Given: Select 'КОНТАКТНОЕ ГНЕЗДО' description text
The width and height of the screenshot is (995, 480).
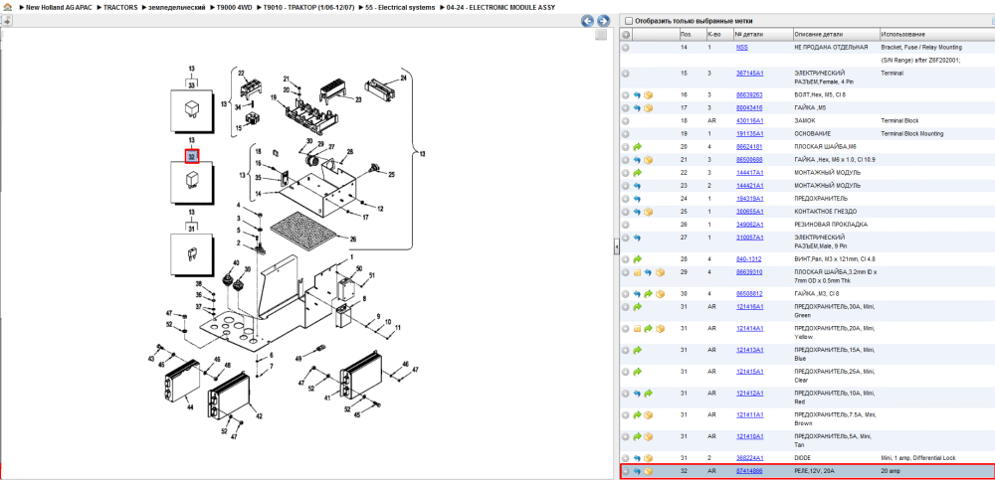Looking at the screenshot, I should [x=826, y=211].
